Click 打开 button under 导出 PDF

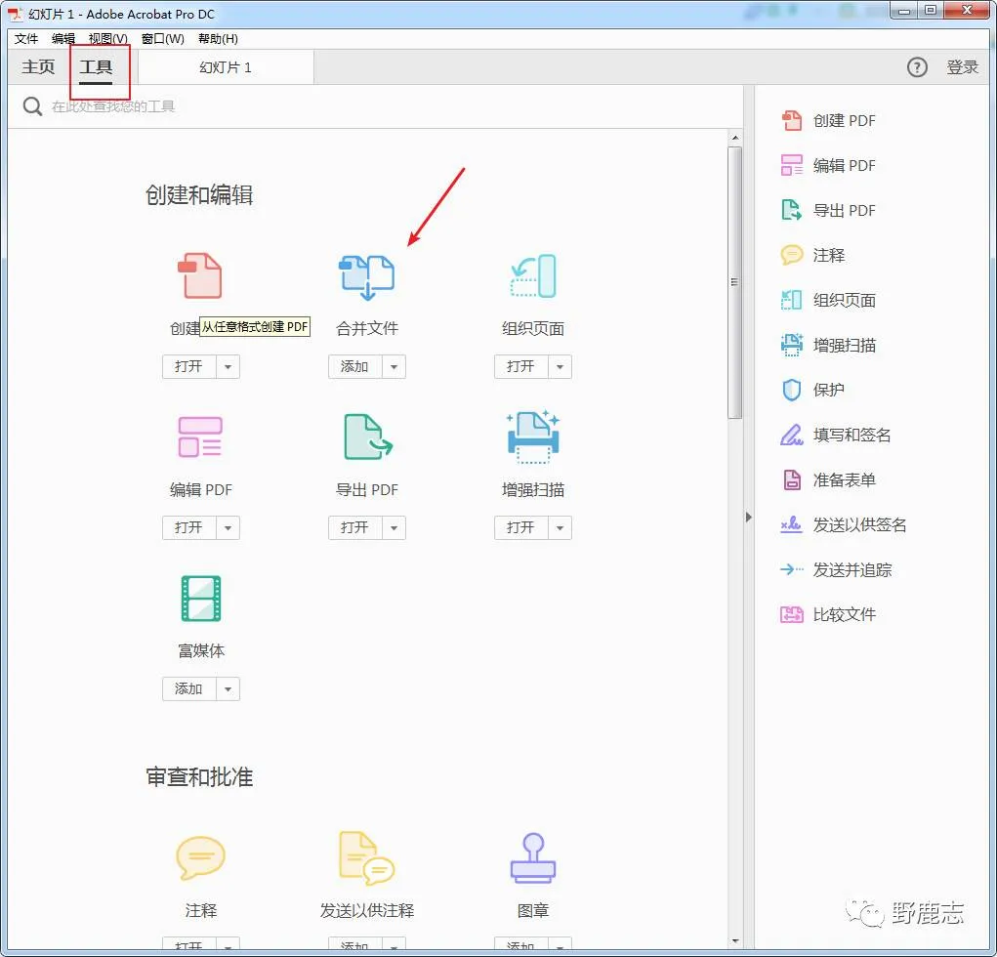354,527
